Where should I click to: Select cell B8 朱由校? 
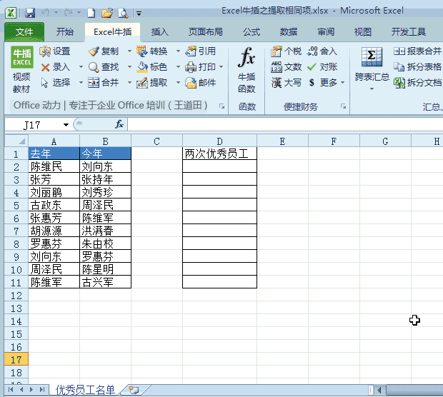[x=105, y=243]
